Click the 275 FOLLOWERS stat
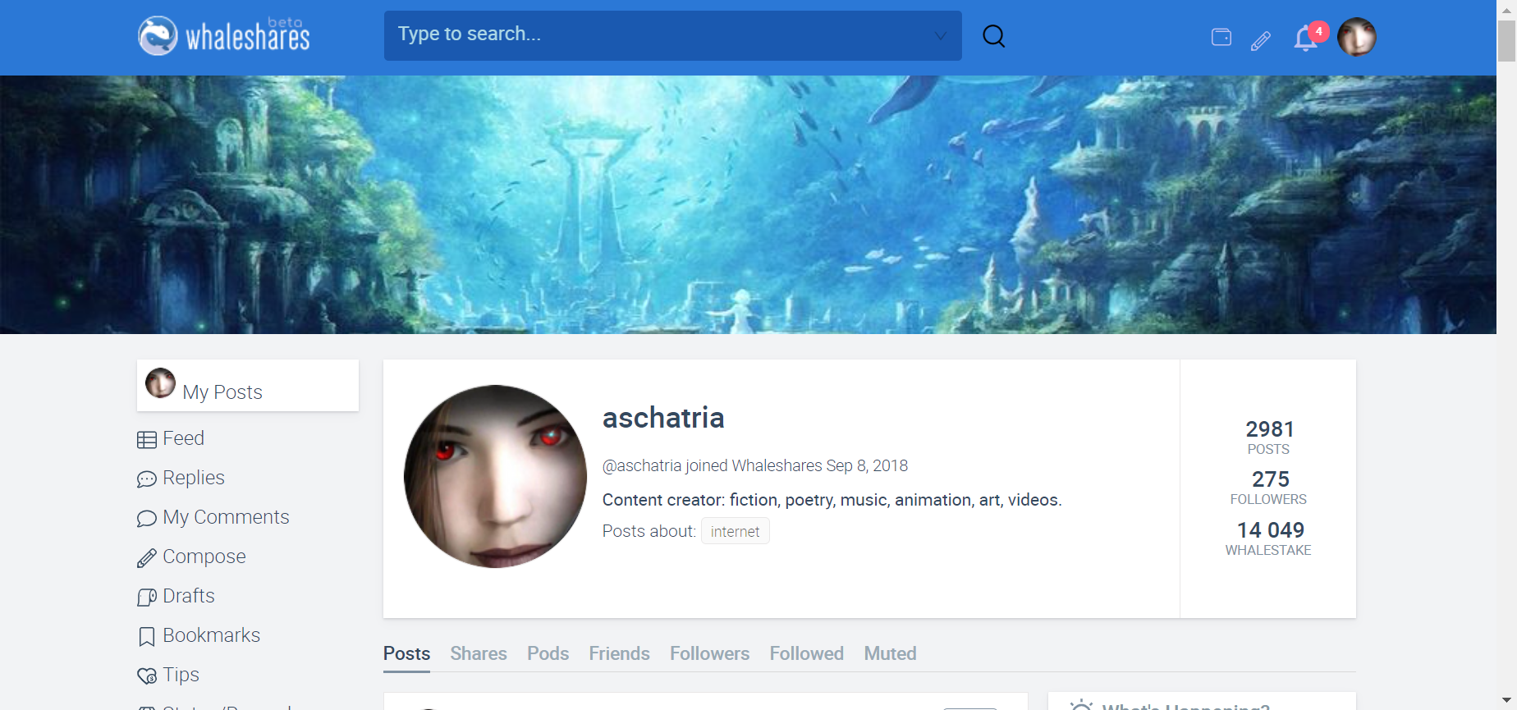This screenshot has height=710, width=1517. [1268, 488]
